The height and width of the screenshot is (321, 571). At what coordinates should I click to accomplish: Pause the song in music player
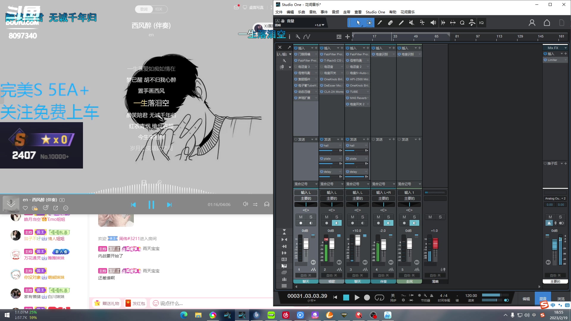(x=151, y=205)
